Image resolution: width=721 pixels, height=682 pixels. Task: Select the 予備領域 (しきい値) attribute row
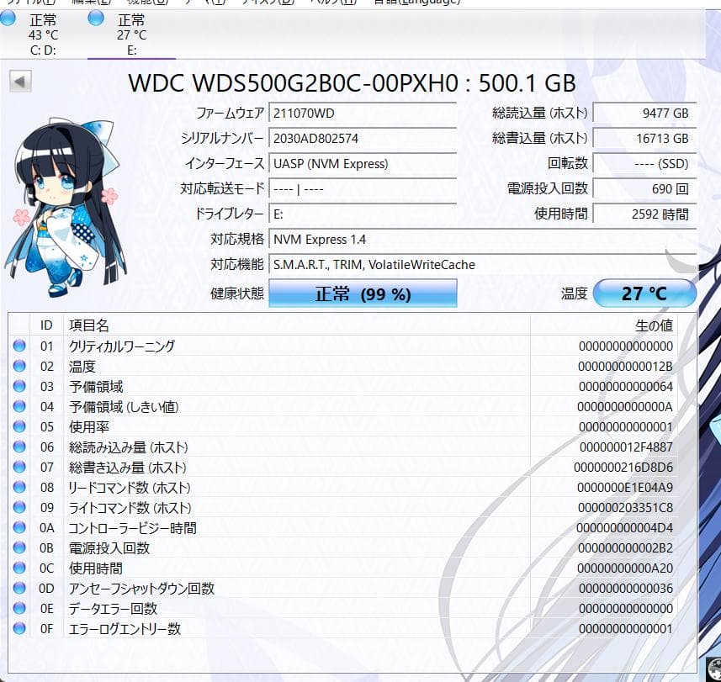[342, 407]
